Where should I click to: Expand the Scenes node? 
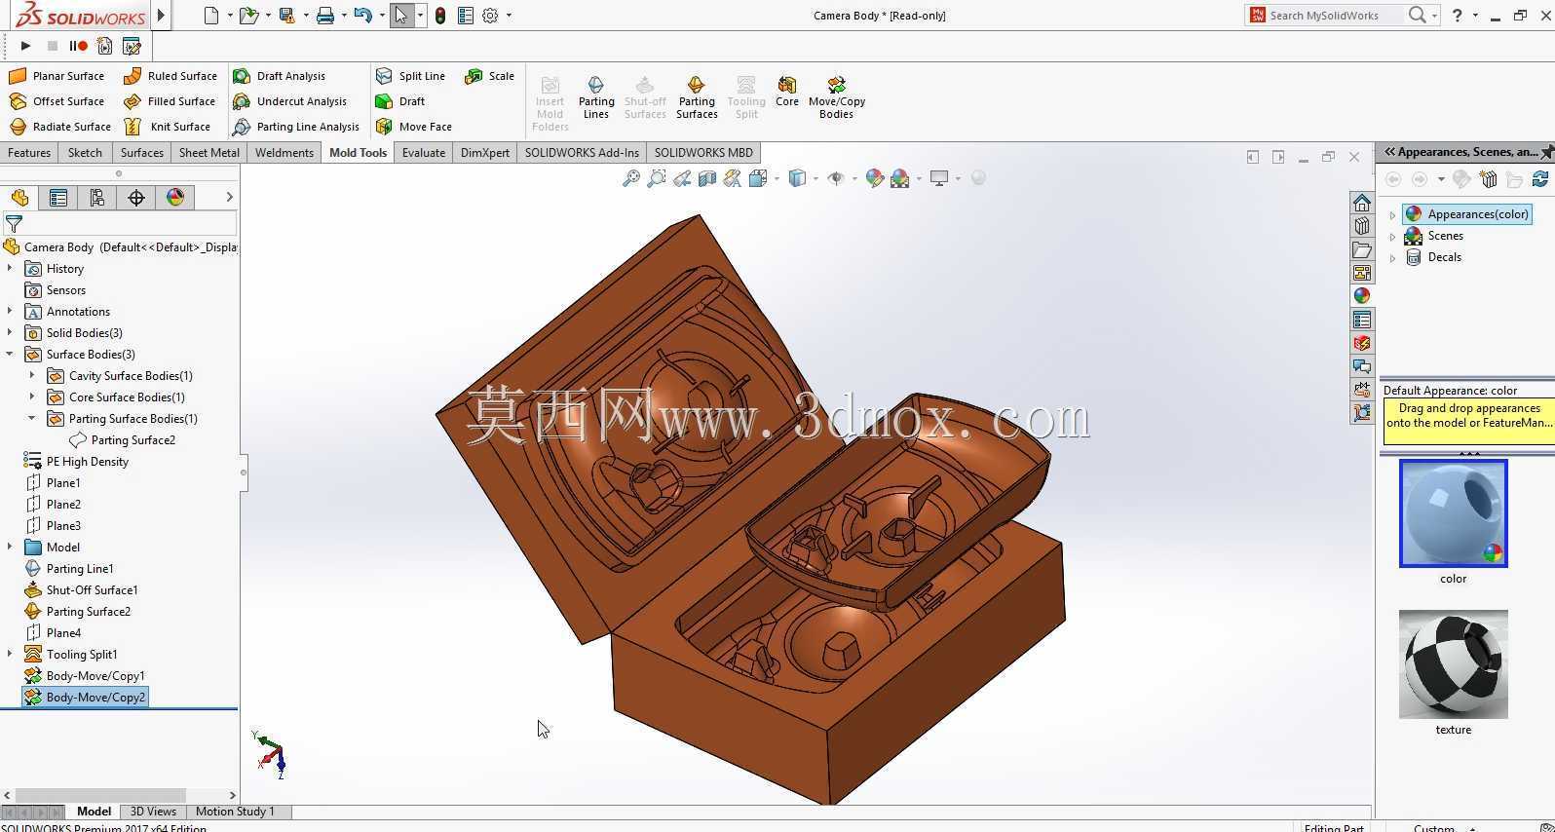1392,236
